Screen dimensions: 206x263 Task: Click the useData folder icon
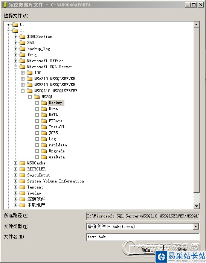(x=44, y=157)
